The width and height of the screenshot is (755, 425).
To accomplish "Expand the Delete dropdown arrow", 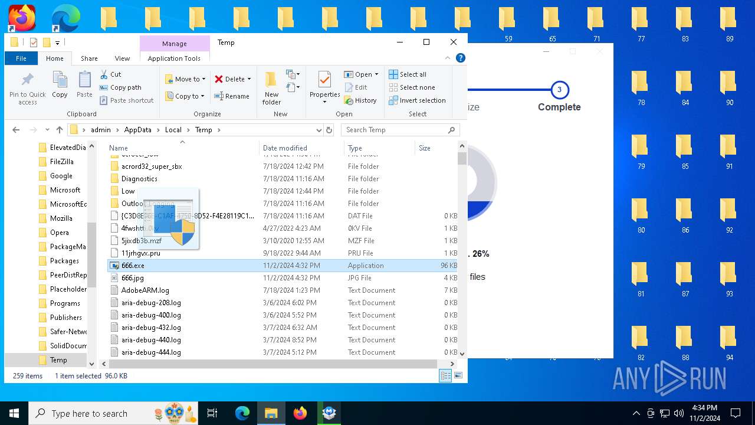I will coord(249,79).
